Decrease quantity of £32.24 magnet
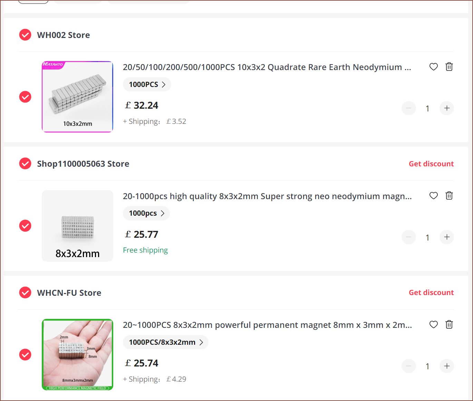 (408, 108)
